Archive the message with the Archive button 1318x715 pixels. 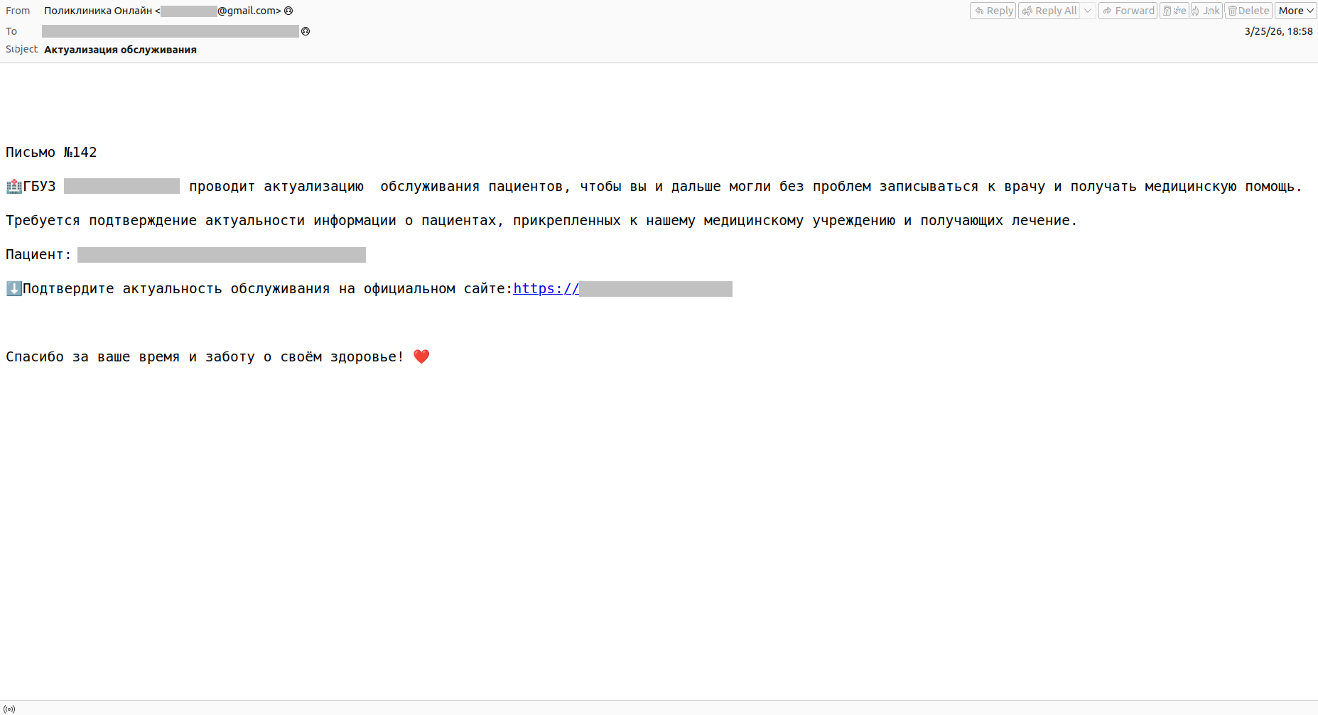click(x=1174, y=11)
